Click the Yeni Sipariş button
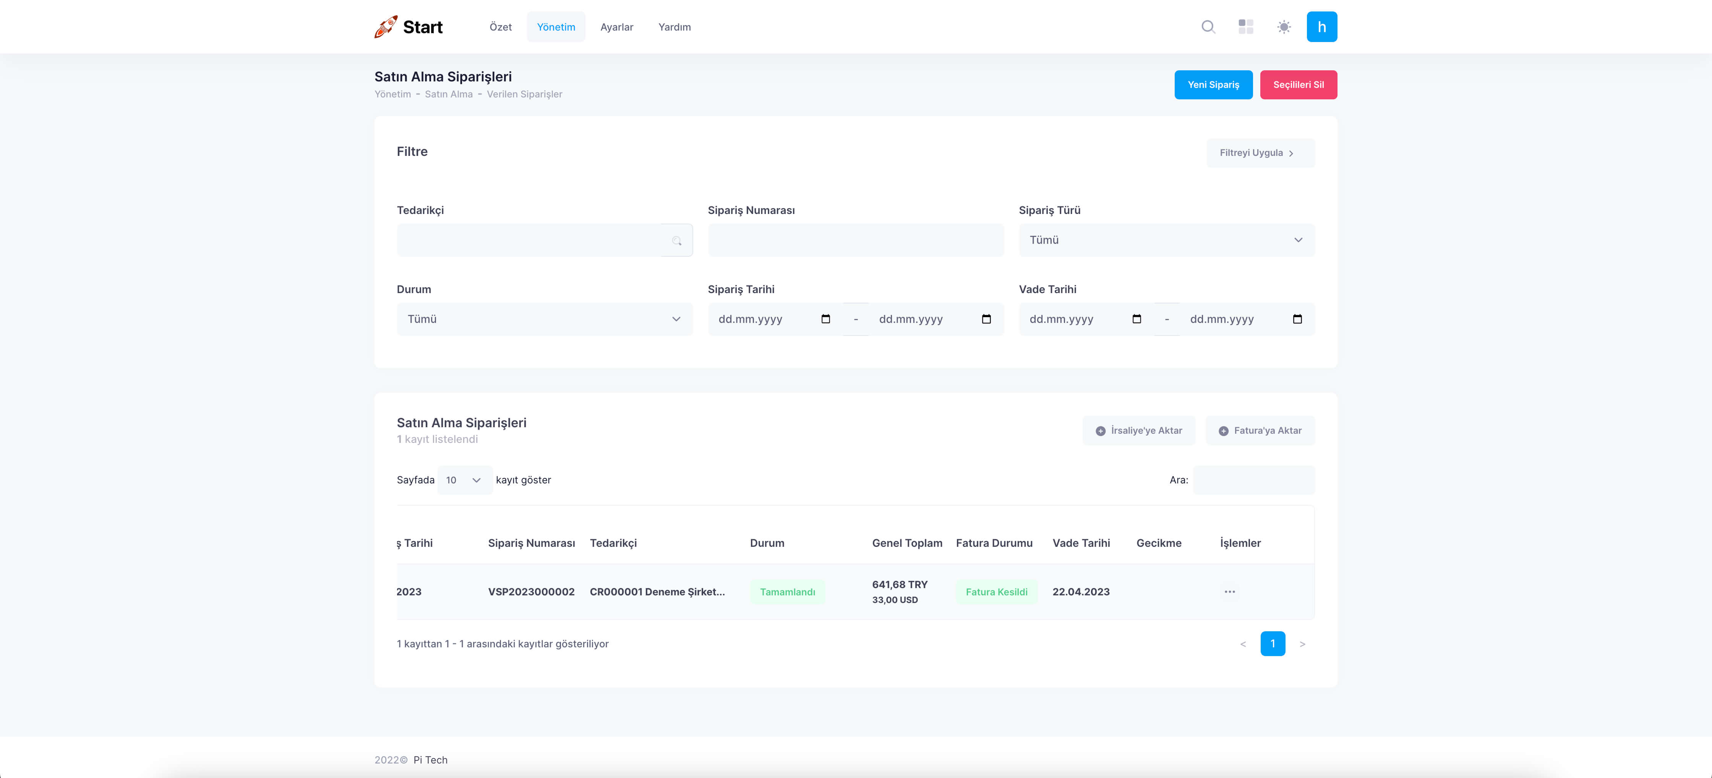The height and width of the screenshot is (778, 1712). [x=1213, y=84]
